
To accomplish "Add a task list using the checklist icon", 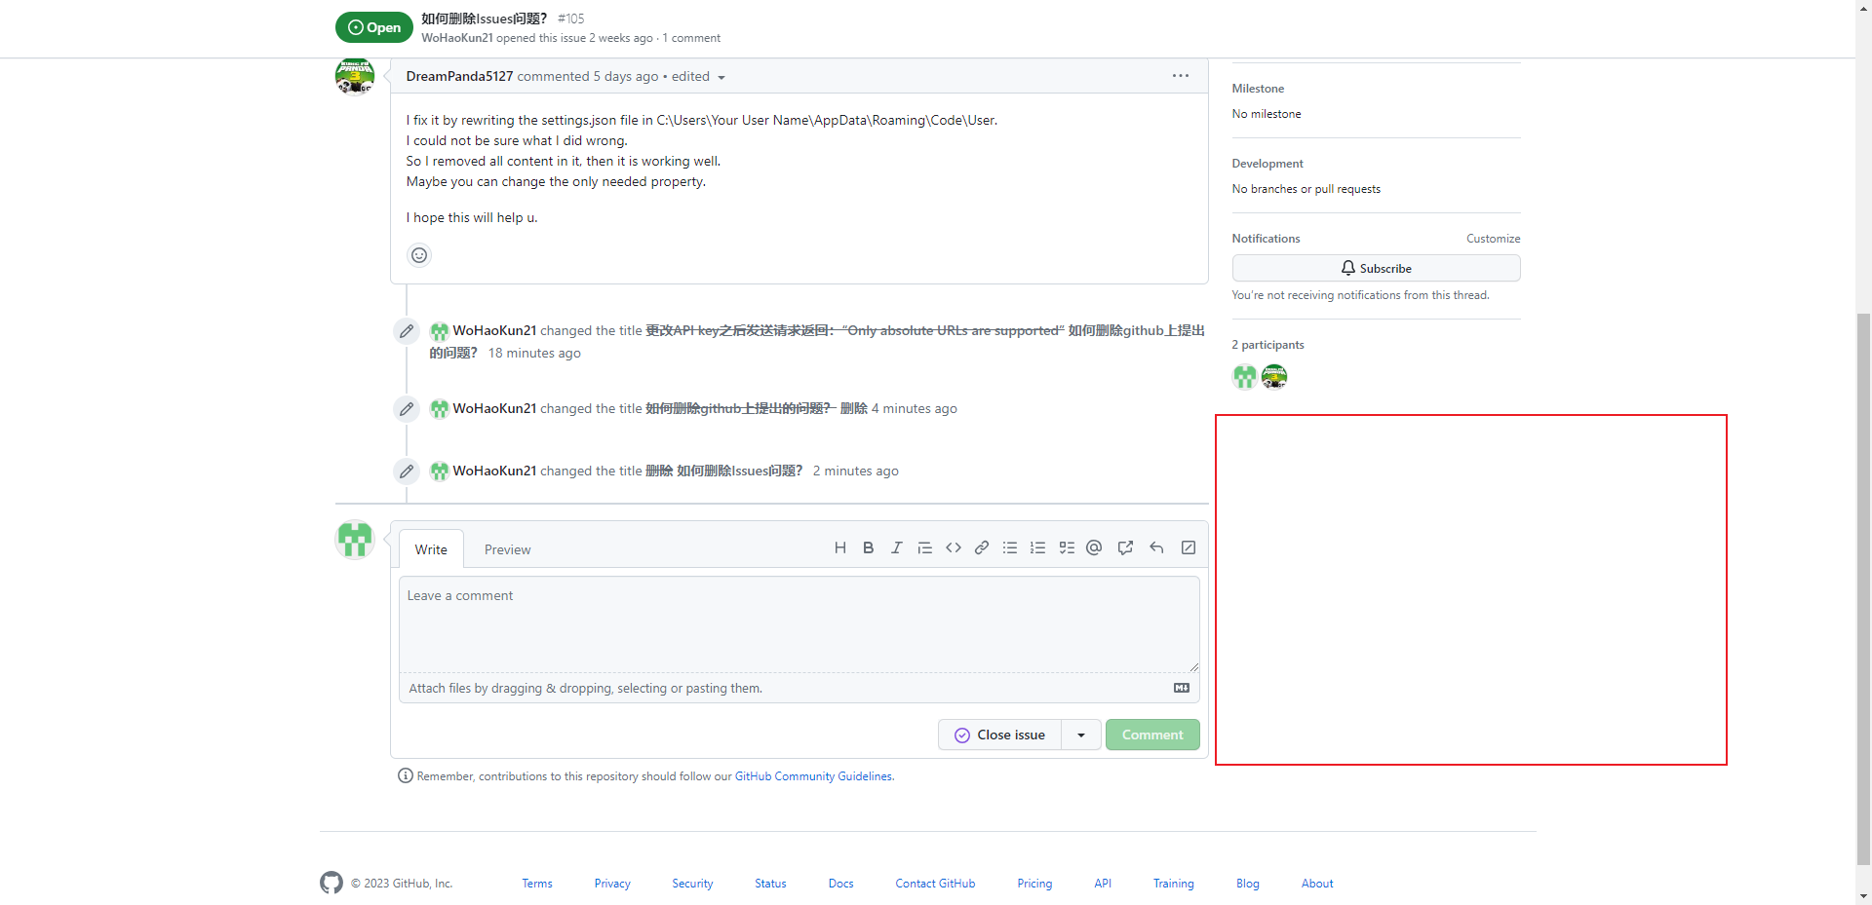I will pos(1066,547).
